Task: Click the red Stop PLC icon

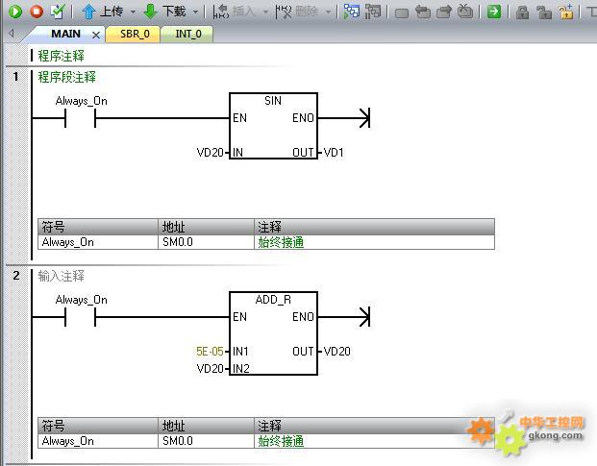Action: tap(36, 12)
